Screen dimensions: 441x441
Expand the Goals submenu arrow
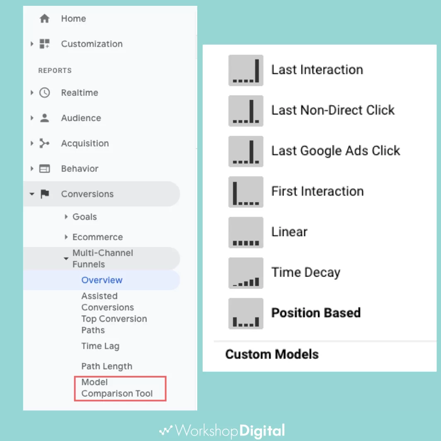click(x=66, y=216)
